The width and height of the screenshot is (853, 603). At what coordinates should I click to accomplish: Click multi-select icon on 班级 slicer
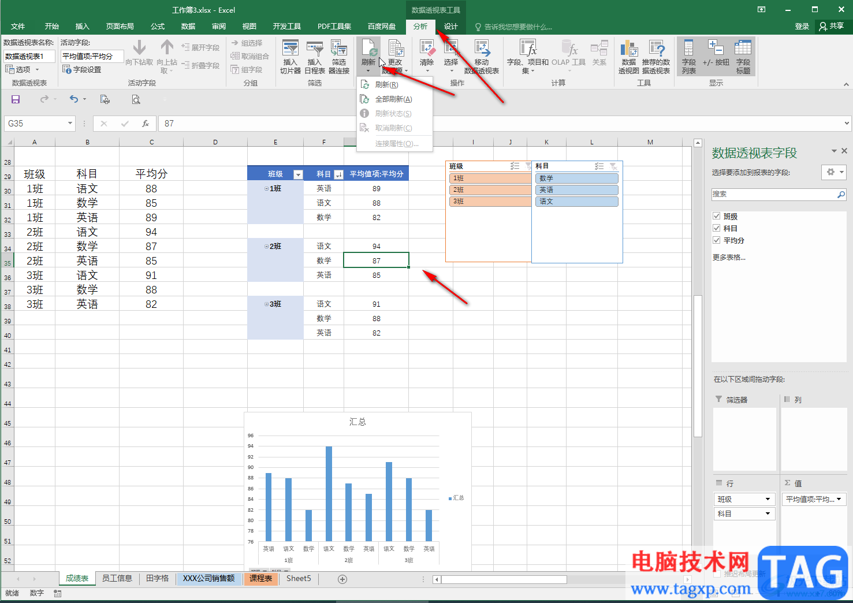tap(515, 166)
